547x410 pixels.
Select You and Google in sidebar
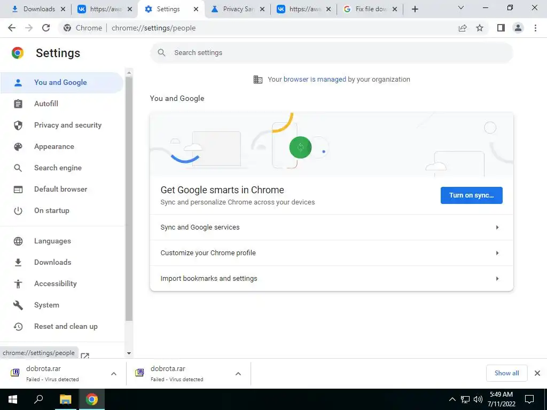pos(62,83)
